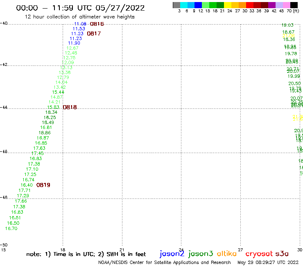Click the 27 longitude axis label
Viewport: 303px width, 266px height.
(x=240, y=250)
